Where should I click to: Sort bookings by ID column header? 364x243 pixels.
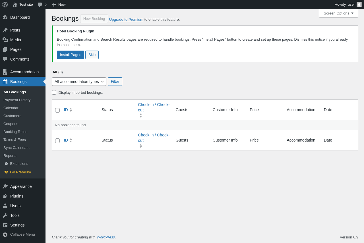click(66, 110)
